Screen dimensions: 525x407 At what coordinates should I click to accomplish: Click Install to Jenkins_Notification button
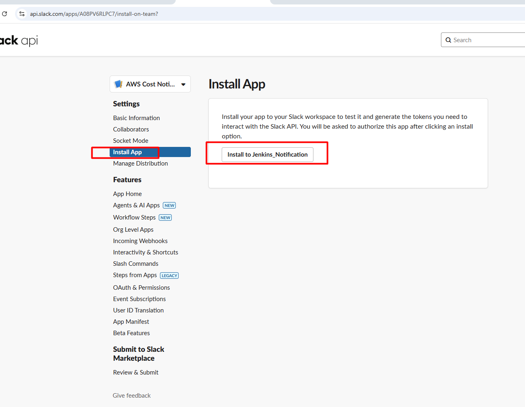point(268,155)
